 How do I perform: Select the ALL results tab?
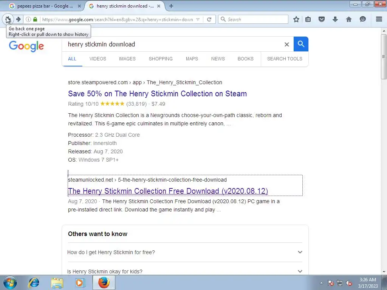[x=72, y=59]
